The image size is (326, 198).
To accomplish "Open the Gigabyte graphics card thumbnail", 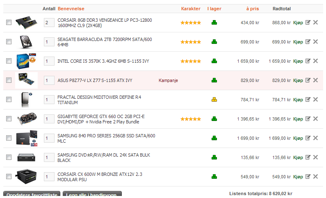I will (27, 119).
